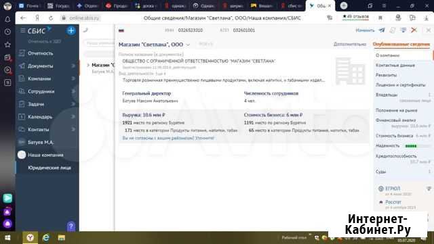Open Лицензии и сертификаты section
Viewport: 434px width, 244px height.
tap(401, 84)
